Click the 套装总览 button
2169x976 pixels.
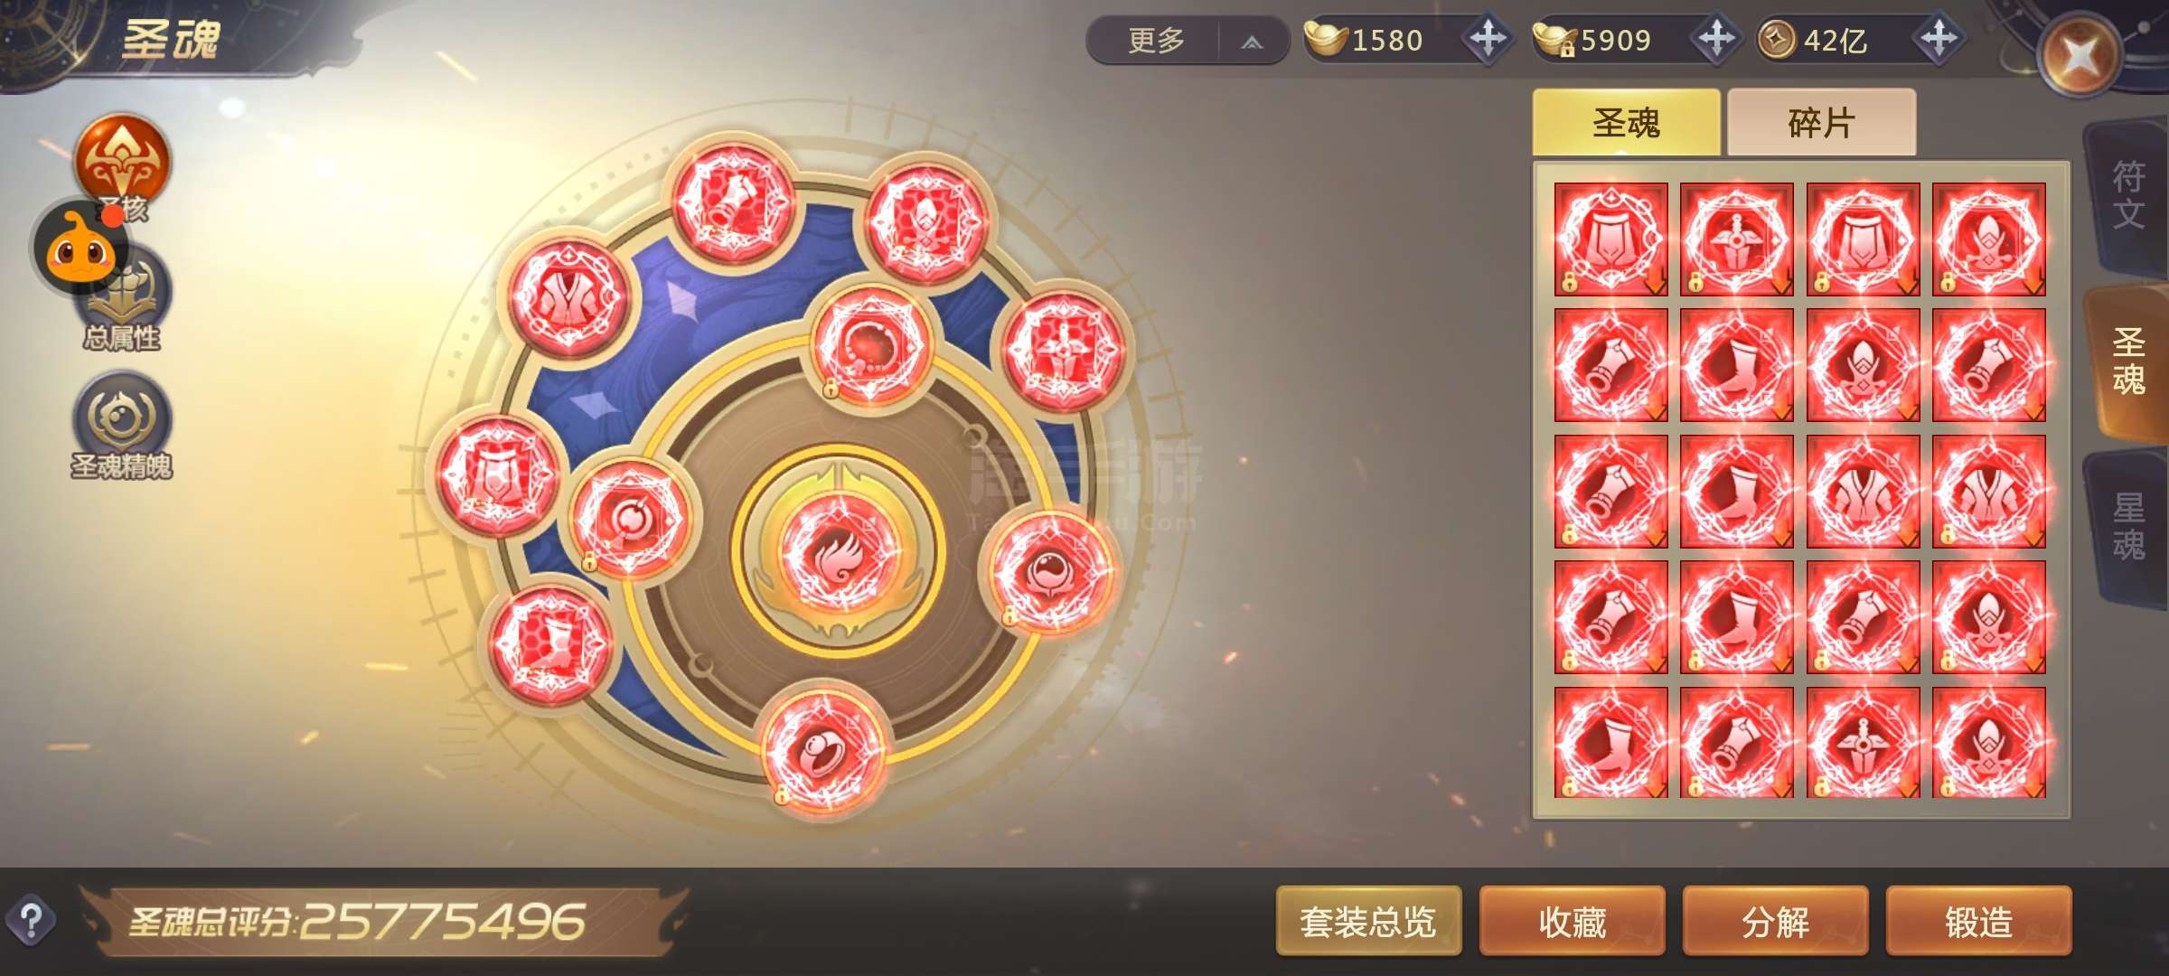click(x=1368, y=921)
